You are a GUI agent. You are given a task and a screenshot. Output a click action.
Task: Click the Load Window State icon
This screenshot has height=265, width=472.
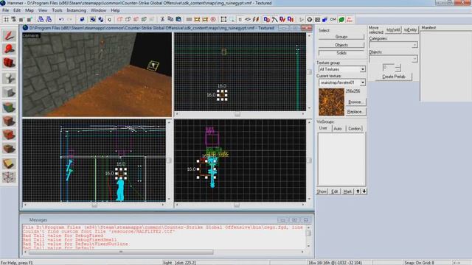[41, 20]
